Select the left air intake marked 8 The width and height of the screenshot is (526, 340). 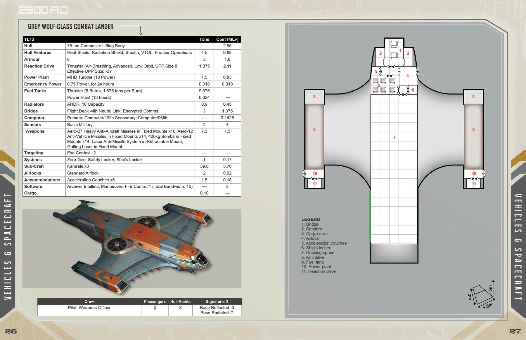pos(314,97)
